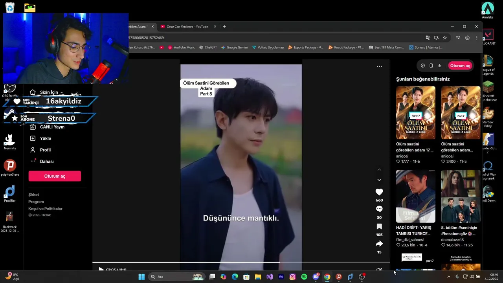Open HADİ DRİFT video thumbnail
The height and width of the screenshot is (283, 503).
[x=415, y=196]
